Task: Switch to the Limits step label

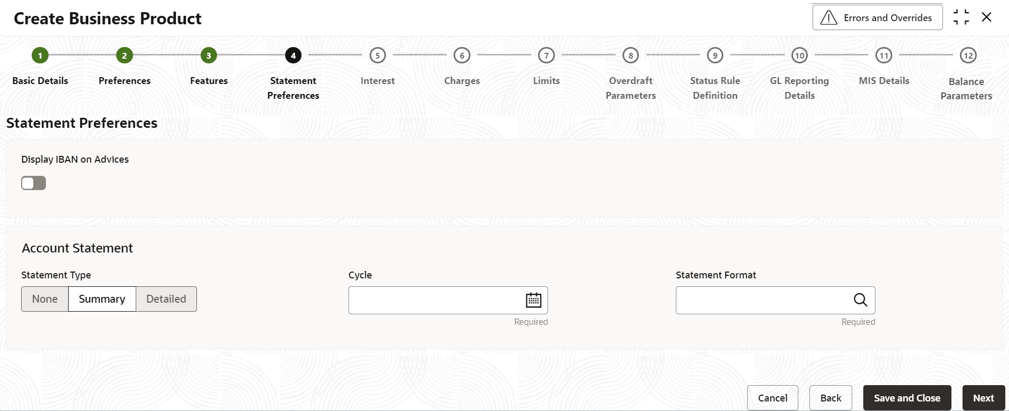Action: click(x=546, y=81)
